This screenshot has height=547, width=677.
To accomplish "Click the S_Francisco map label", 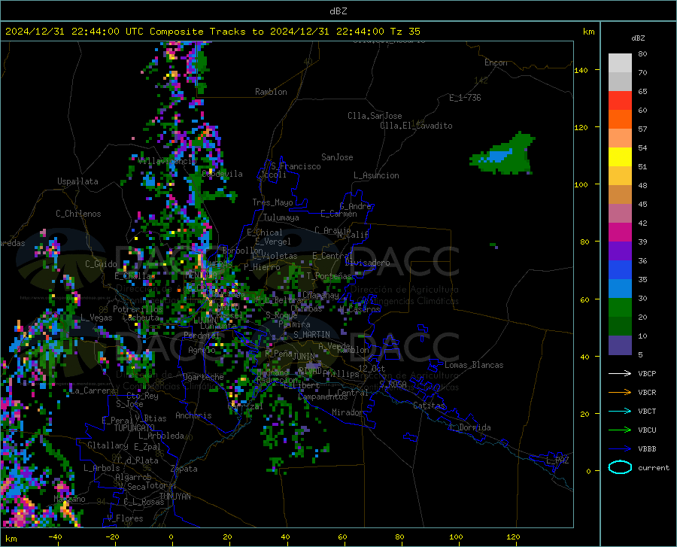I will [x=296, y=166].
